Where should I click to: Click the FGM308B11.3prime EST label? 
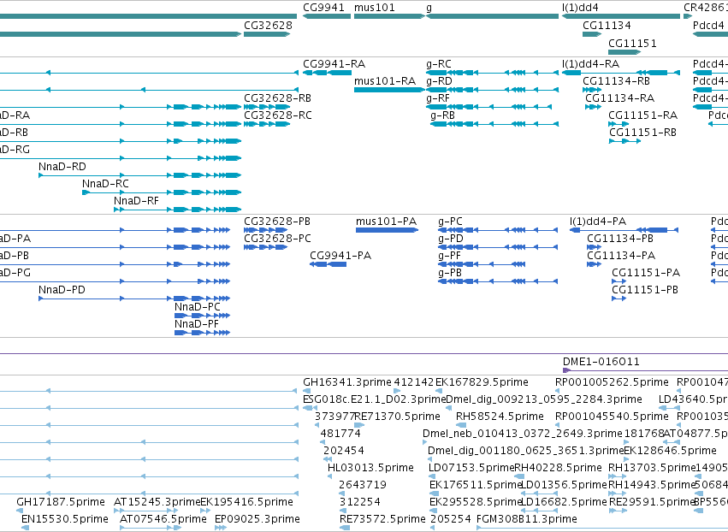coord(526,520)
